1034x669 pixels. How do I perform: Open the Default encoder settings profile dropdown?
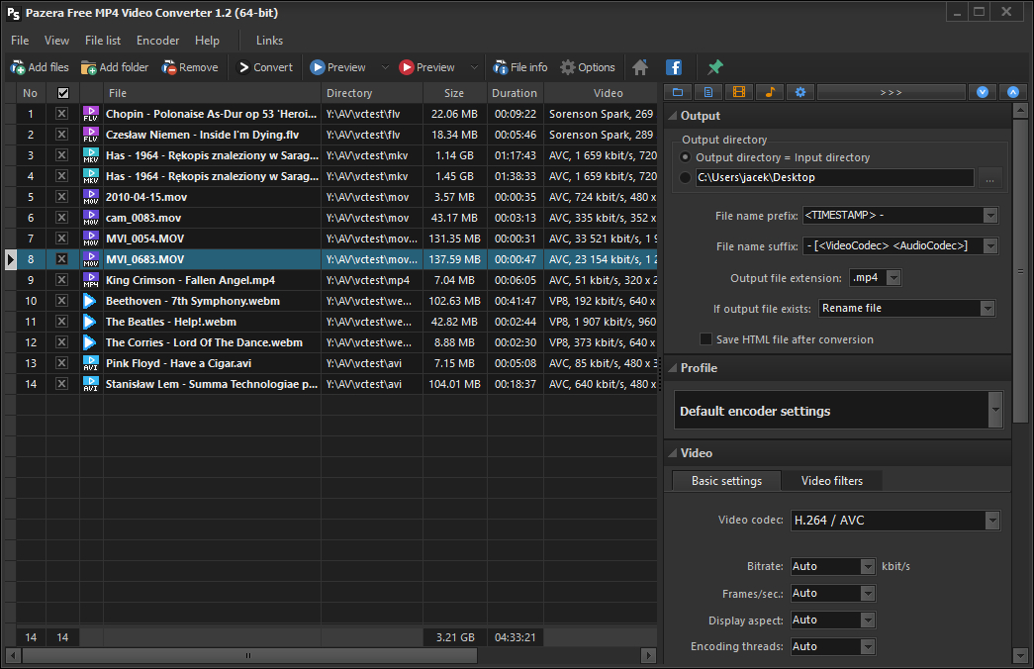tap(995, 411)
